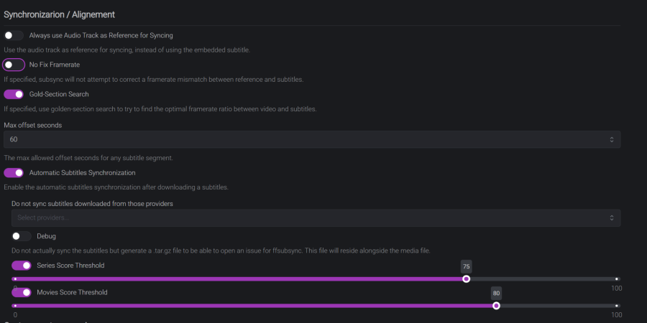Click the No Fix Framerate label
Image resolution: width=647 pixels, height=323 pixels.
pos(55,65)
